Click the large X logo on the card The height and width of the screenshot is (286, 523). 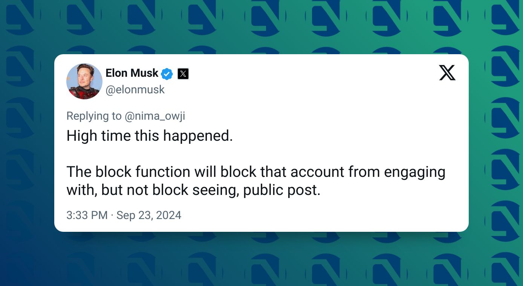tap(447, 73)
